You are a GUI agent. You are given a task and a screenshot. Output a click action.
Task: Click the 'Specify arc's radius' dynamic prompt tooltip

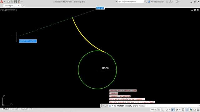(28, 41)
